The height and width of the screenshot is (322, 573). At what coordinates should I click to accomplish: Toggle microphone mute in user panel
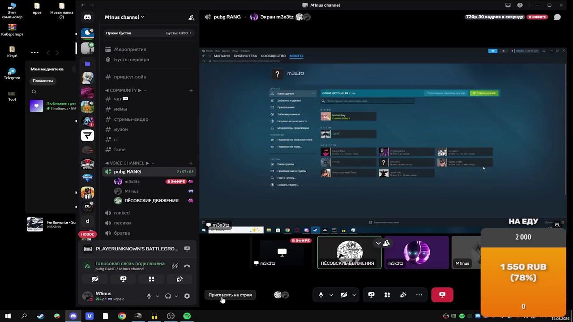pos(149,296)
